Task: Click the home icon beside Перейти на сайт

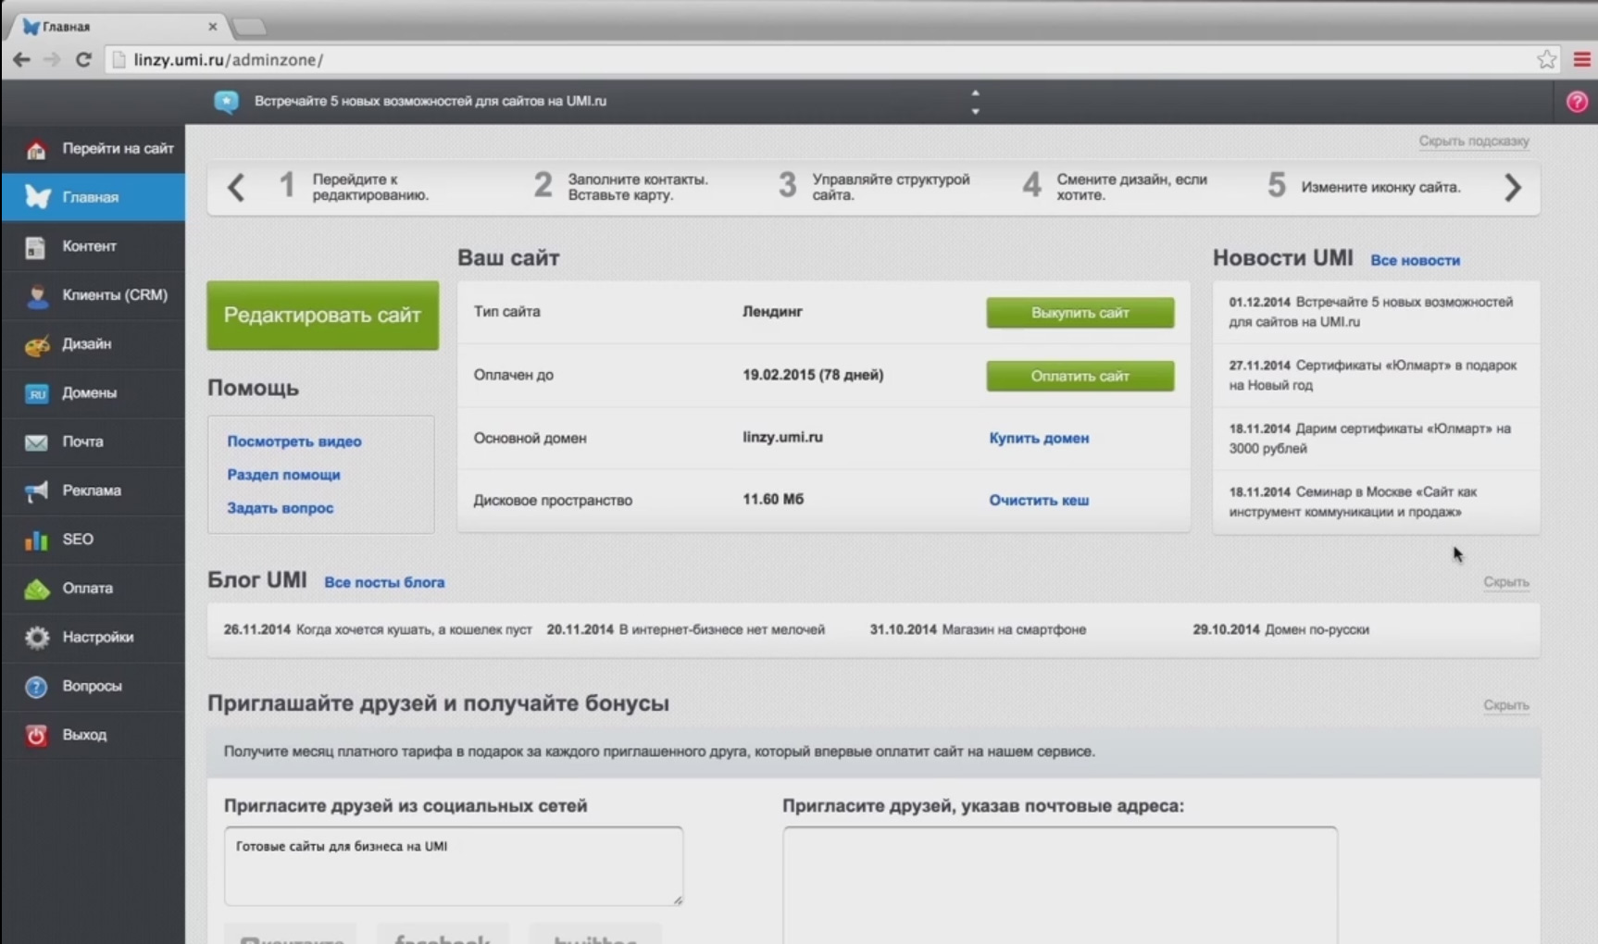Action: coord(36,149)
